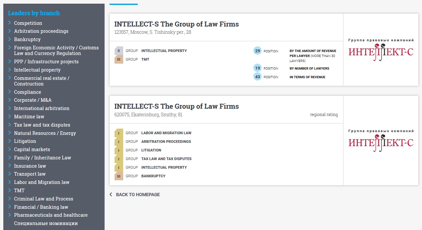Open the Maritime law branch
422x230 pixels.
pyautogui.click(x=29, y=117)
